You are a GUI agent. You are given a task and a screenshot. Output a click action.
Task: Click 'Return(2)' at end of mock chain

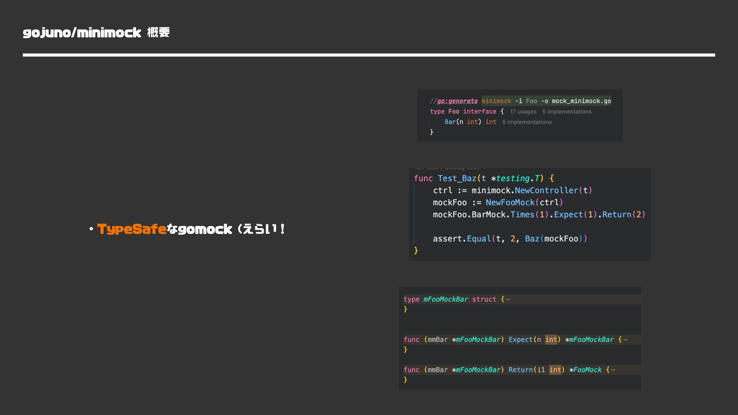coord(623,214)
